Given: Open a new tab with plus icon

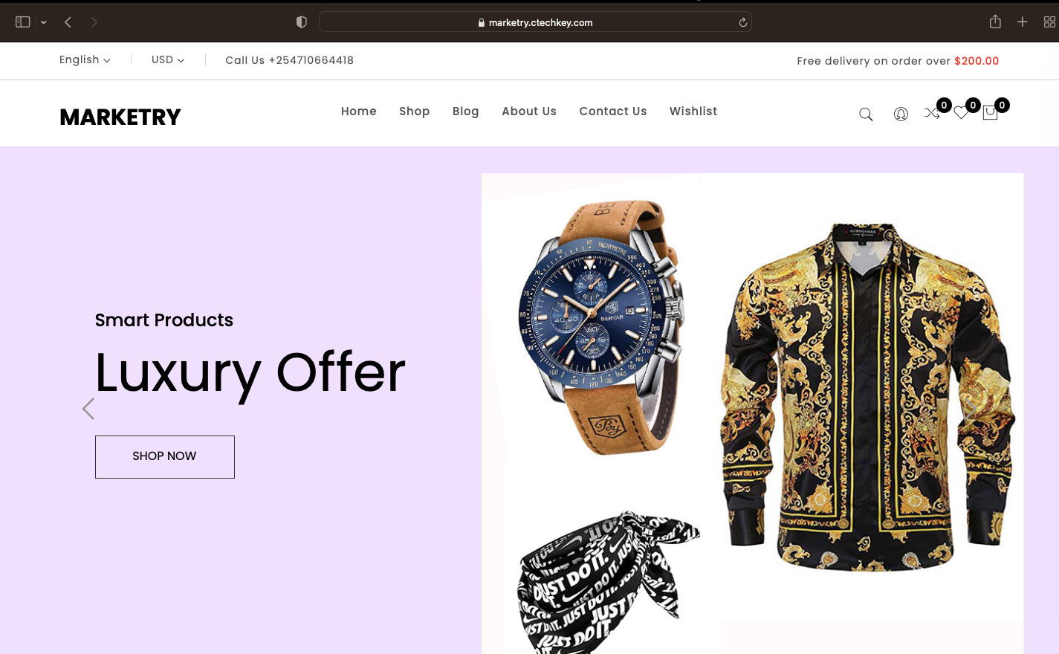Looking at the screenshot, I should (1023, 22).
